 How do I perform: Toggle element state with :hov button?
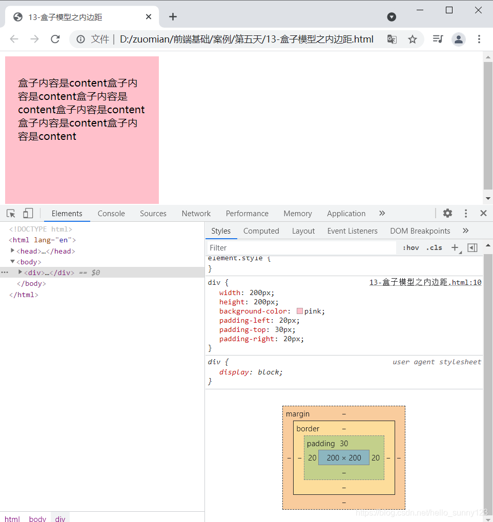click(410, 247)
